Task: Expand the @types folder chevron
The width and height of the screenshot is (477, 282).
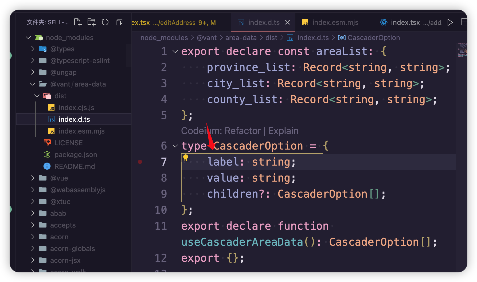Action: tap(33, 49)
